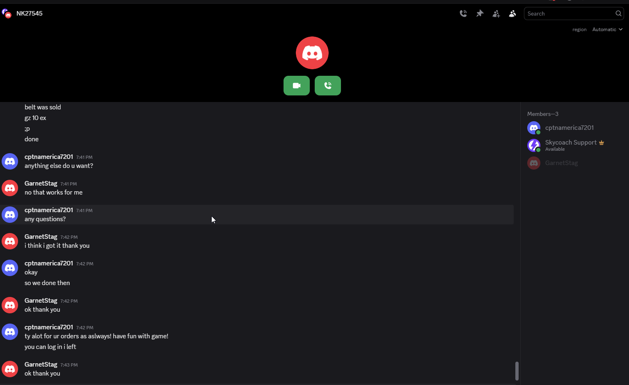The height and width of the screenshot is (385, 629).
Task: Click the 7:43 PM timestamp
Action: [69, 365]
